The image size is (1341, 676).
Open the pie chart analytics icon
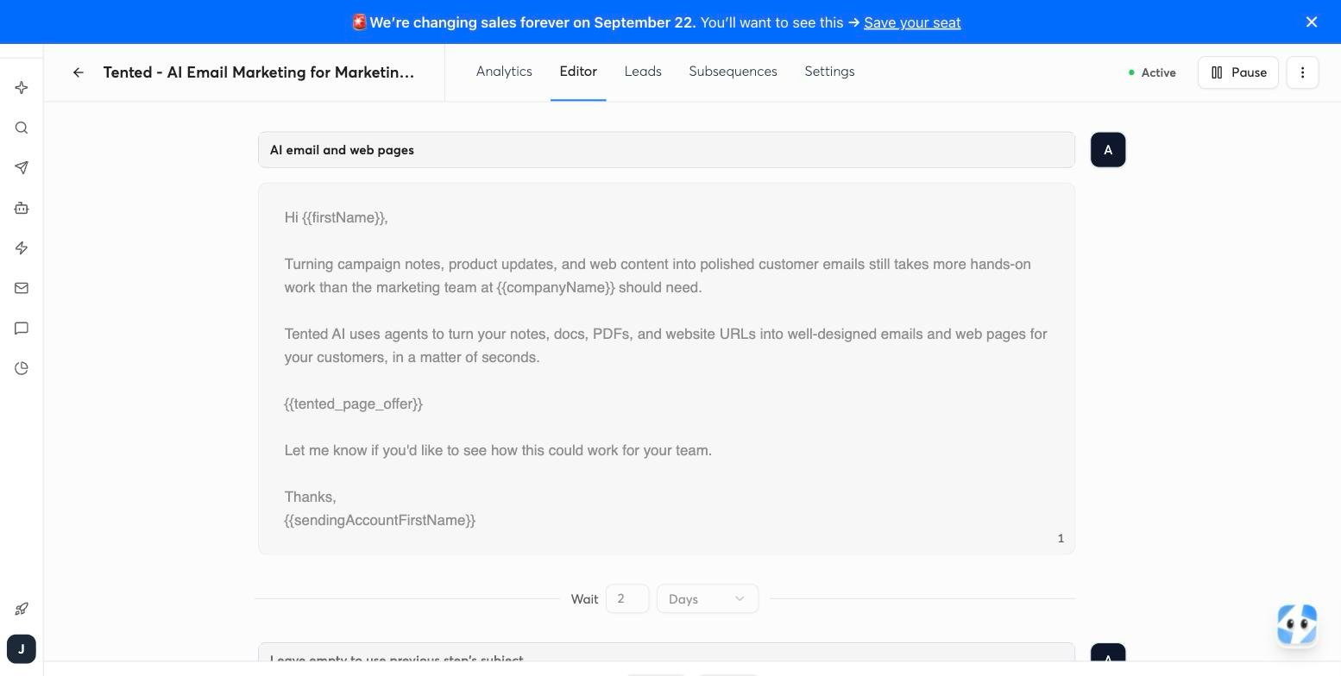tap(22, 368)
